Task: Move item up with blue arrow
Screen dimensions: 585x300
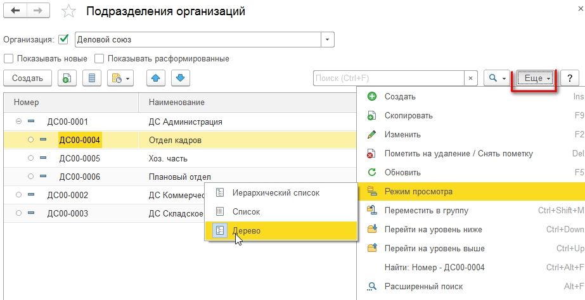Action: point(156,78)
